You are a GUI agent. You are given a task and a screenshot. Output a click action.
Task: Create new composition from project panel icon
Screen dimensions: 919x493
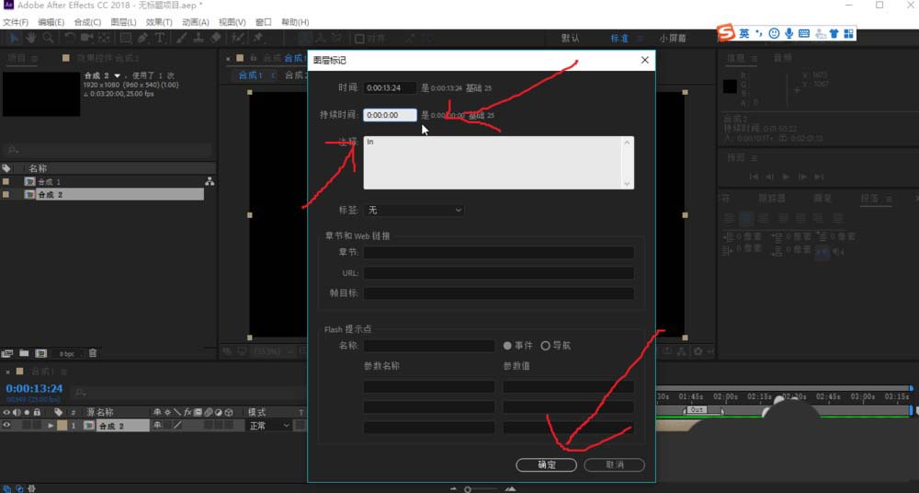[x=40, y=353]
